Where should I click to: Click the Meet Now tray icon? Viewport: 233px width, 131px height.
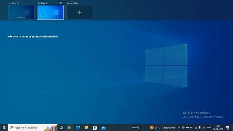click(183, 128)
